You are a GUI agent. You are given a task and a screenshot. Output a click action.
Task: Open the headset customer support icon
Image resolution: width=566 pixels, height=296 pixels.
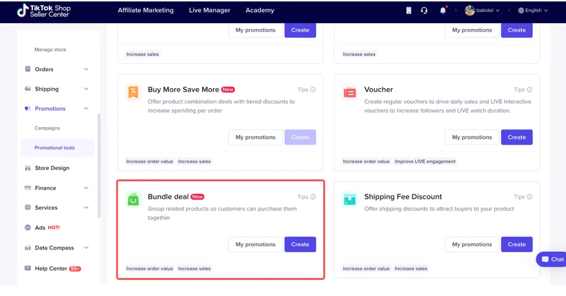(x=424, y=11)
